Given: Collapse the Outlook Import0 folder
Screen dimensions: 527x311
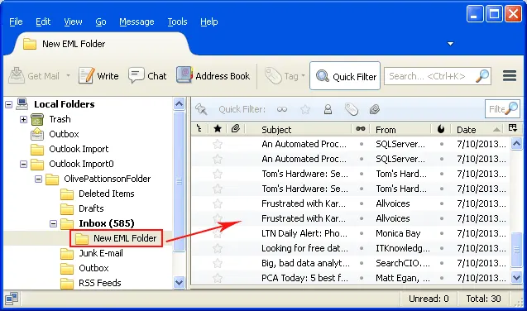Looking at the screenshot, I should tap(23, 164).
